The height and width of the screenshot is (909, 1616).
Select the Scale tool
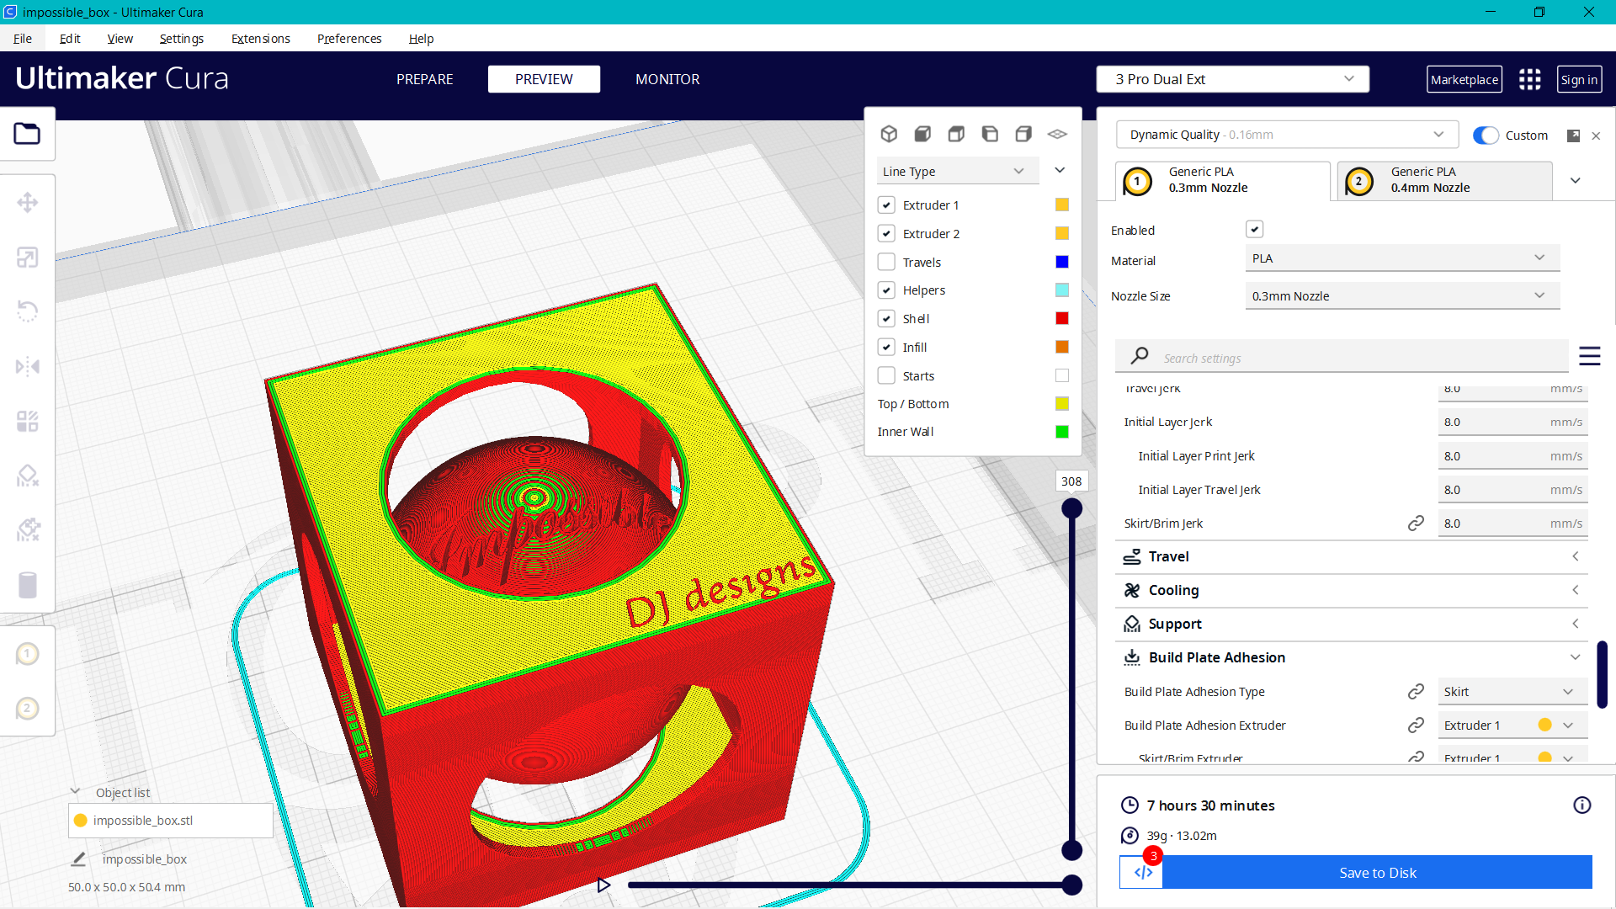28,257
